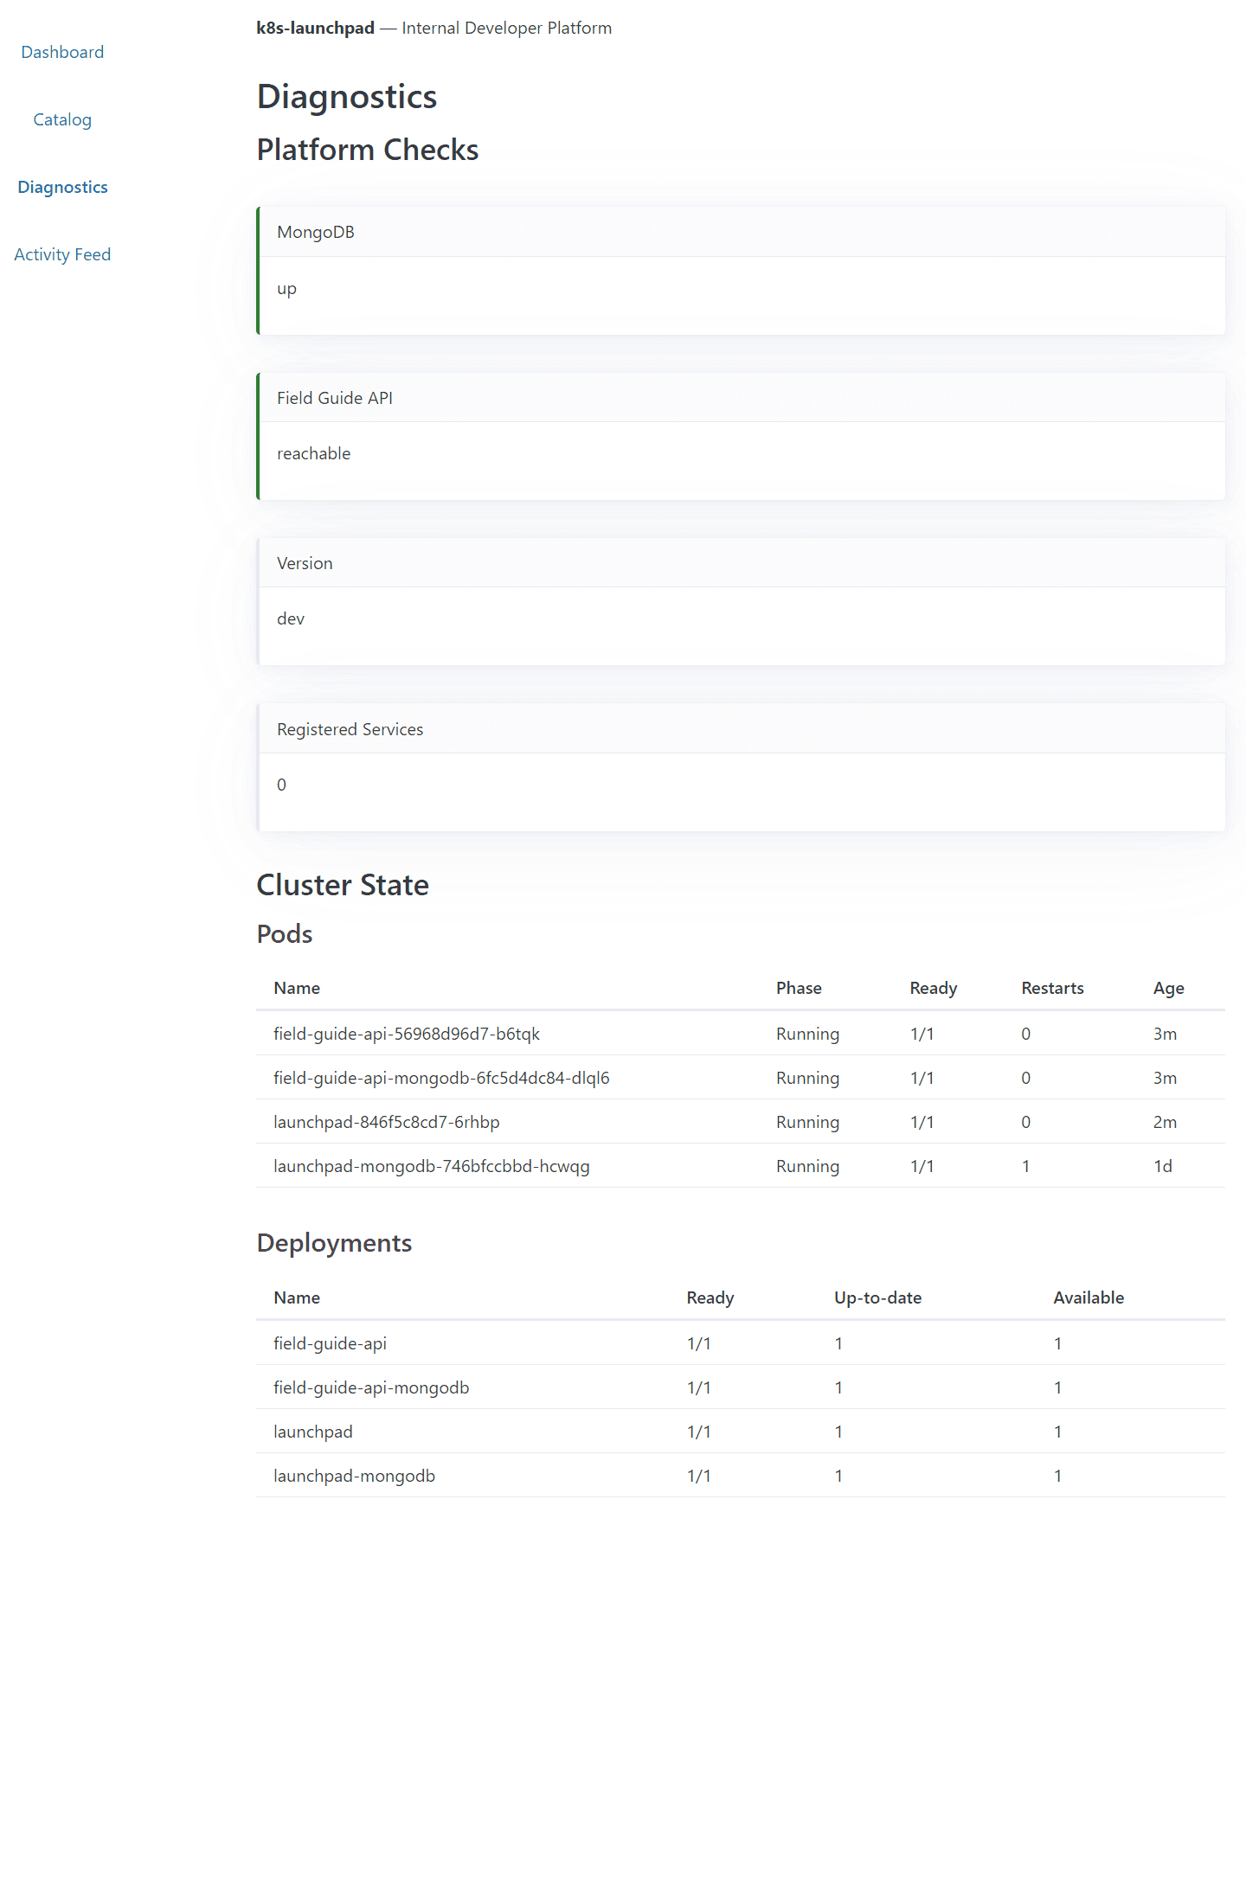Click the Version card header
This screenshot has width=1246, height=1903.
pyautogui.click(x=742, y=563)
